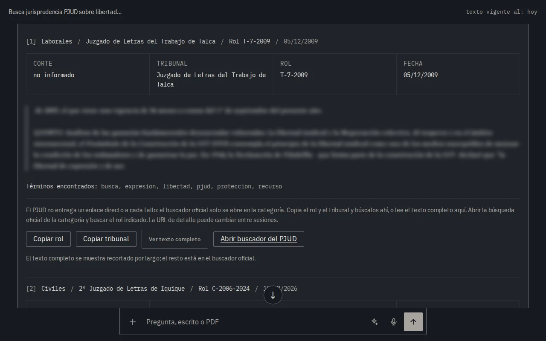Image resolution: width=546 pixels, height=341 pixels.
Task: Jump to bottom with the down-arrow circle
Action: coord(273,295)
